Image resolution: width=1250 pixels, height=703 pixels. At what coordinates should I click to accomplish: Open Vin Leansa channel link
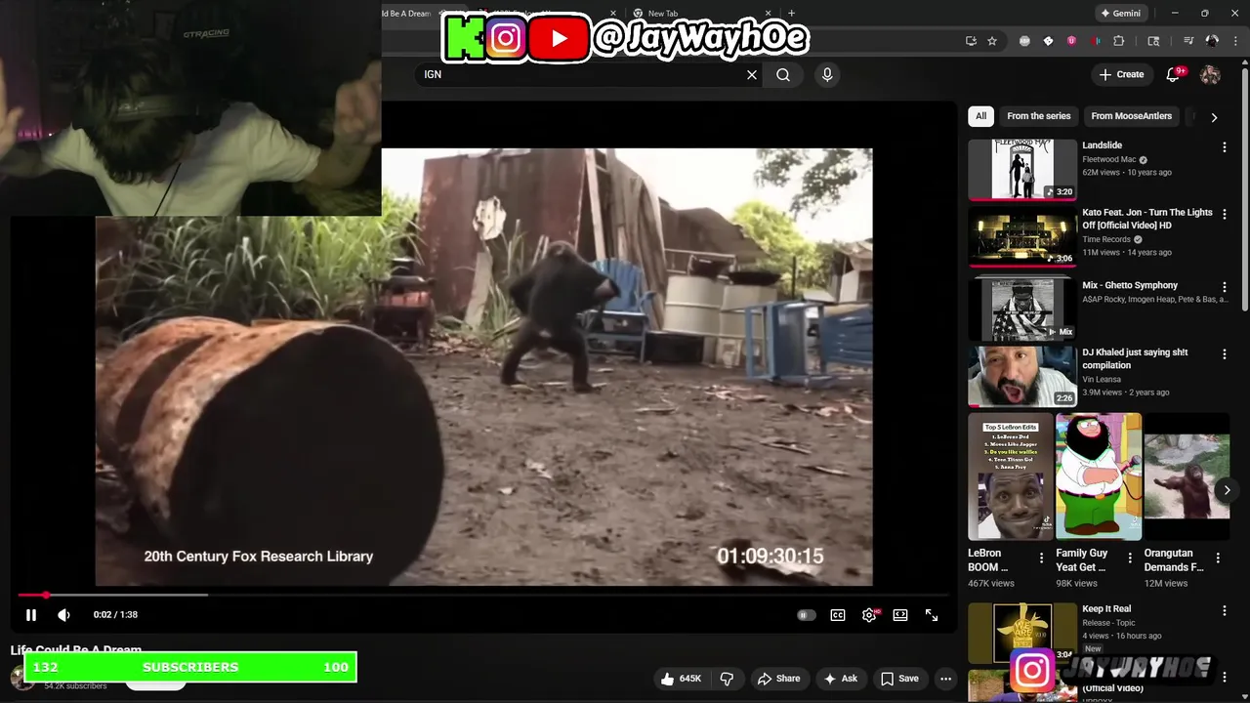pos(1102,379)
